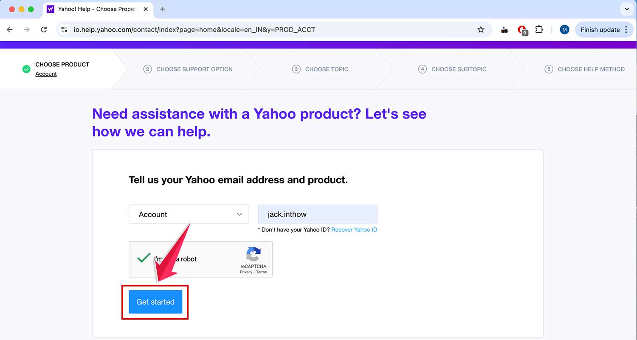Click the green checkmark on Choose Product step
The height and width of the screenshot is (340, 637).
tap(26, 69)
